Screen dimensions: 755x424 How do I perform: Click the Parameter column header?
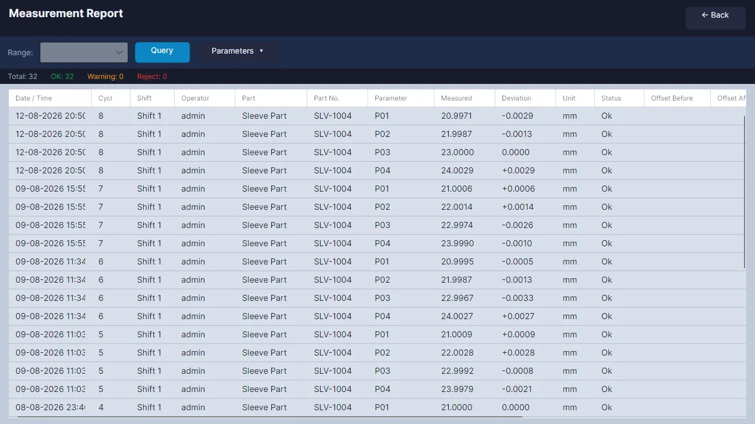401,98
